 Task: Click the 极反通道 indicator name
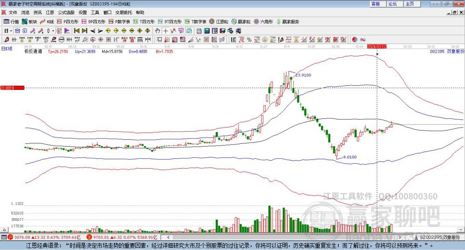point(33,52)
